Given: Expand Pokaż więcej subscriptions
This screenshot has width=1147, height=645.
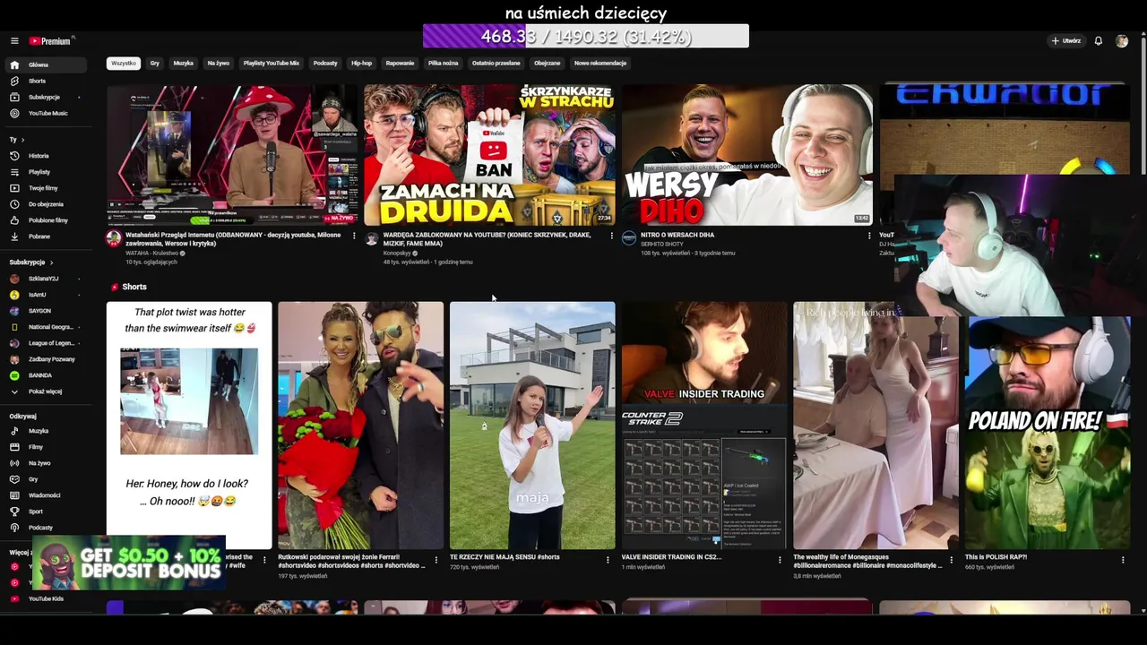Looking at the screenshot, I should [x=47, y=391].
